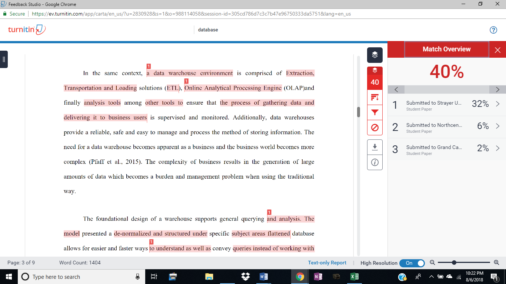Open Dropbox from taskbar
This screenshot has height=284, width=506.
point(245,277)
